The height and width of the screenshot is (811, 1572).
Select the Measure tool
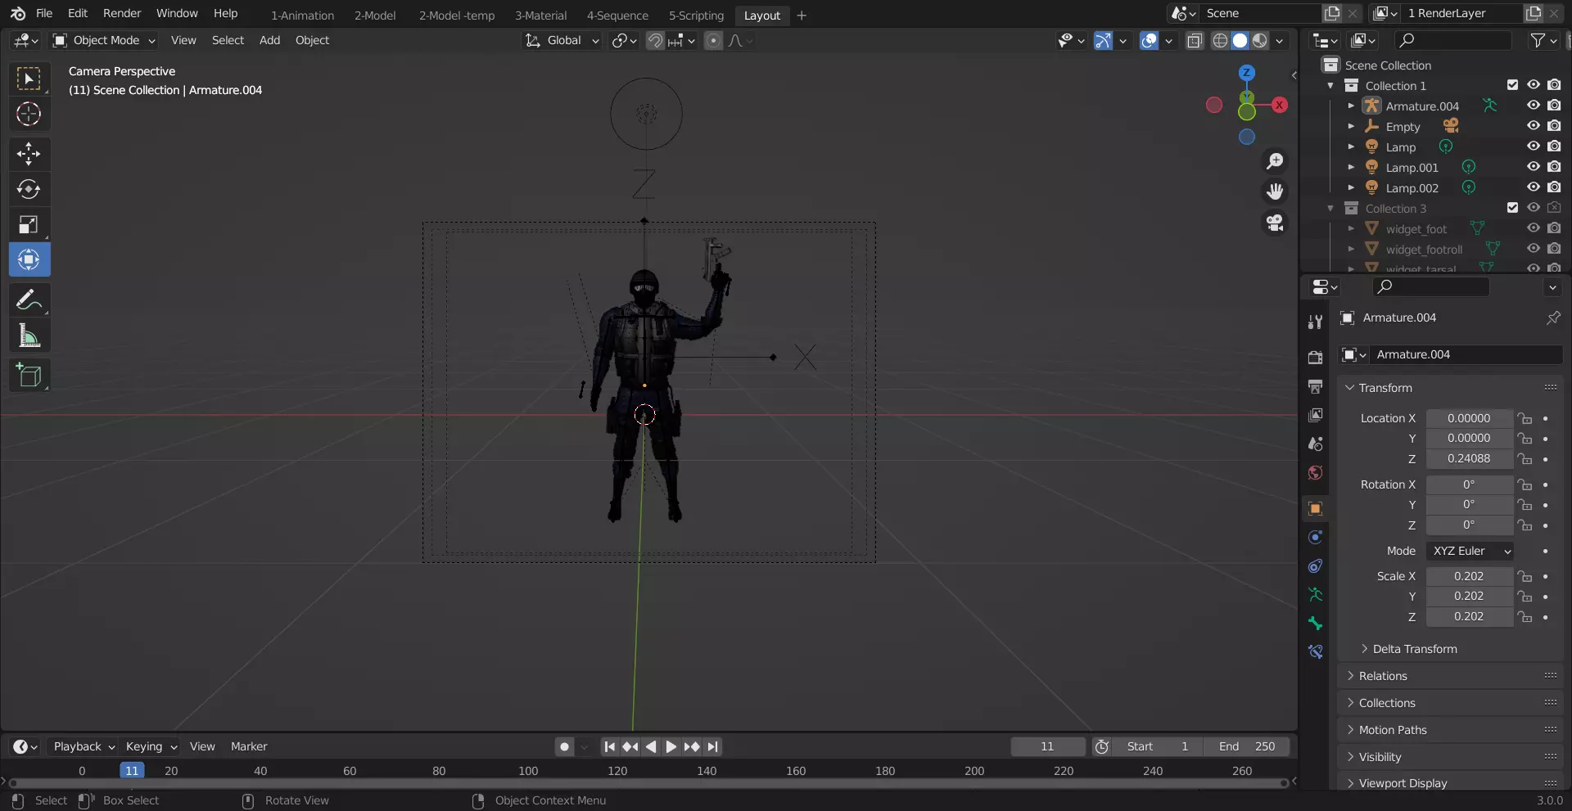click(29, 336)
